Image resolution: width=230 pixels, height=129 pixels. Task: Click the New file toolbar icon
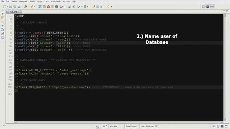pos(5,6)
